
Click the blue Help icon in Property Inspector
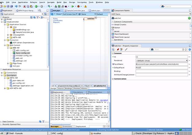(190, 49)
